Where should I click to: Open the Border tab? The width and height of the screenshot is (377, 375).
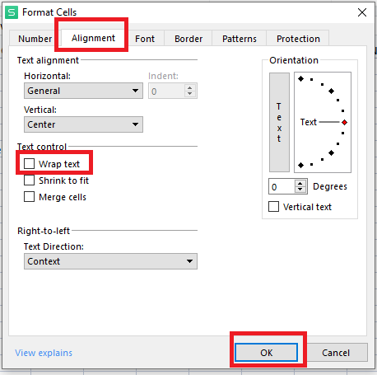tap(188, 39)
